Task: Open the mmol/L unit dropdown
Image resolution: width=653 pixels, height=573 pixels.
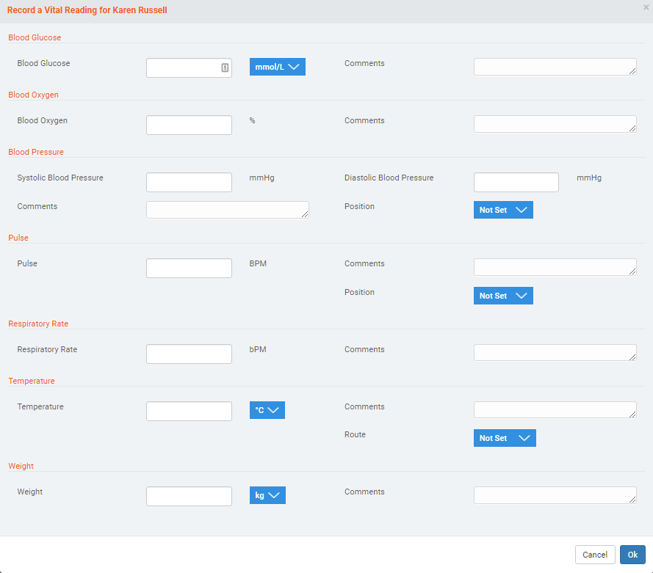Action: (x=277, y=67)
